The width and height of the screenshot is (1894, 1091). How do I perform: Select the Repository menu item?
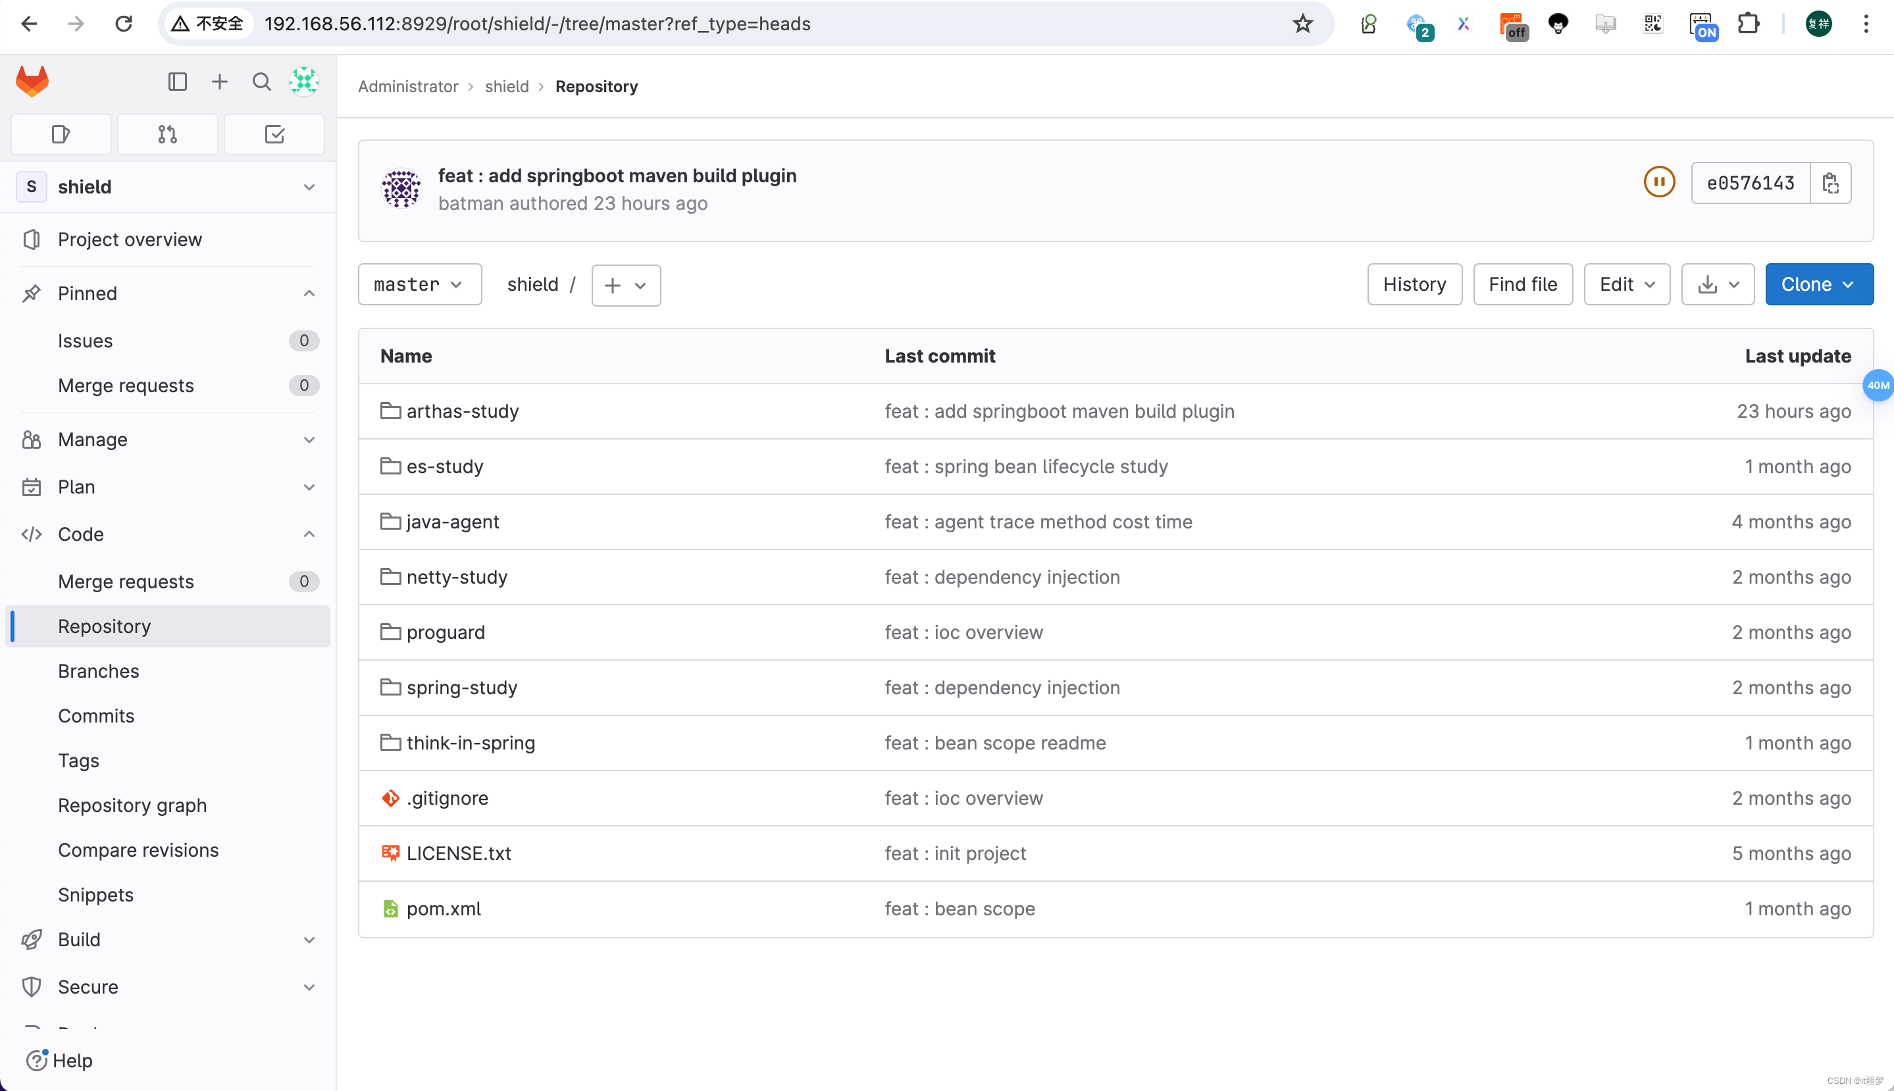(x=104, y=626)
